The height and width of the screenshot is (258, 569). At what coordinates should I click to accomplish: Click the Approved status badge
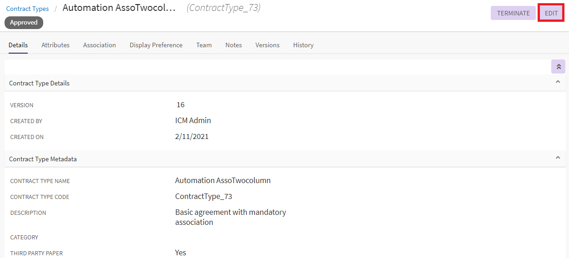[24, 23]
